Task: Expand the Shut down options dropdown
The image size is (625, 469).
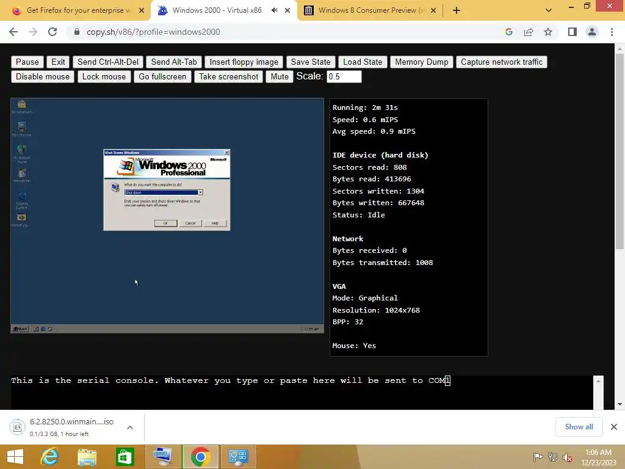Action: pos(200,192)
